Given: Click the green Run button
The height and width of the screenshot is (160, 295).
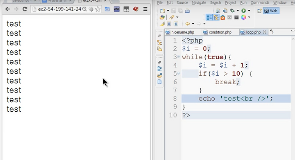Looking at the screenshot, I should 243,11.
